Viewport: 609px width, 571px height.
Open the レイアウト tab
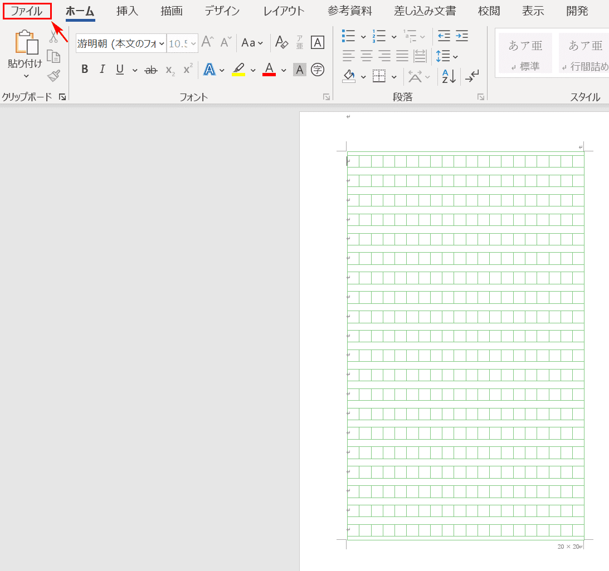tap(284, 11)
